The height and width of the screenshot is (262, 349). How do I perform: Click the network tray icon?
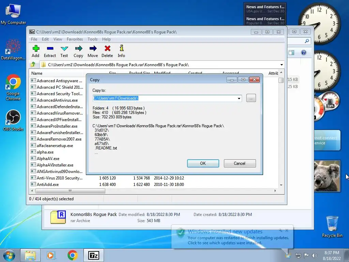click(x=298, y=255)
